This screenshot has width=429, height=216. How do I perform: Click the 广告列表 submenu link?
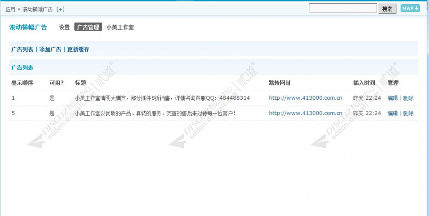coord(22,49)
